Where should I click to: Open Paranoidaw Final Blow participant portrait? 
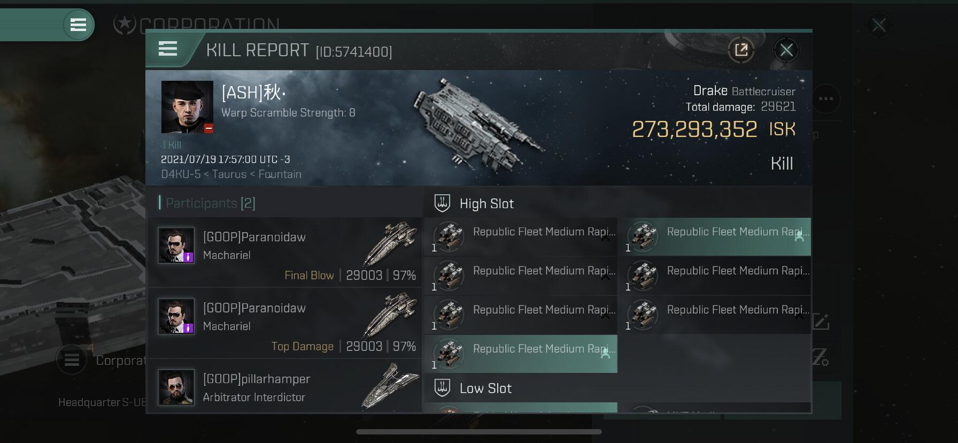point(176,246)
